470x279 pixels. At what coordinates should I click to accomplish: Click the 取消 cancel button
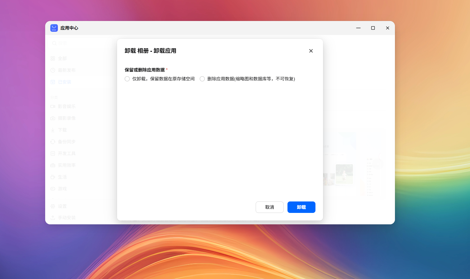(x=270, y=207)
